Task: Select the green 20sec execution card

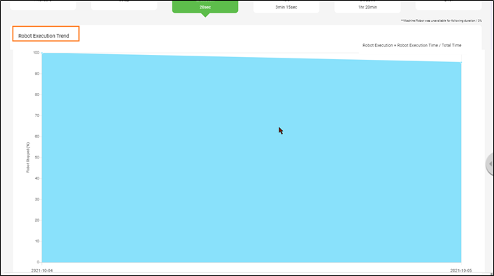Action: click(x=205, y=6)
